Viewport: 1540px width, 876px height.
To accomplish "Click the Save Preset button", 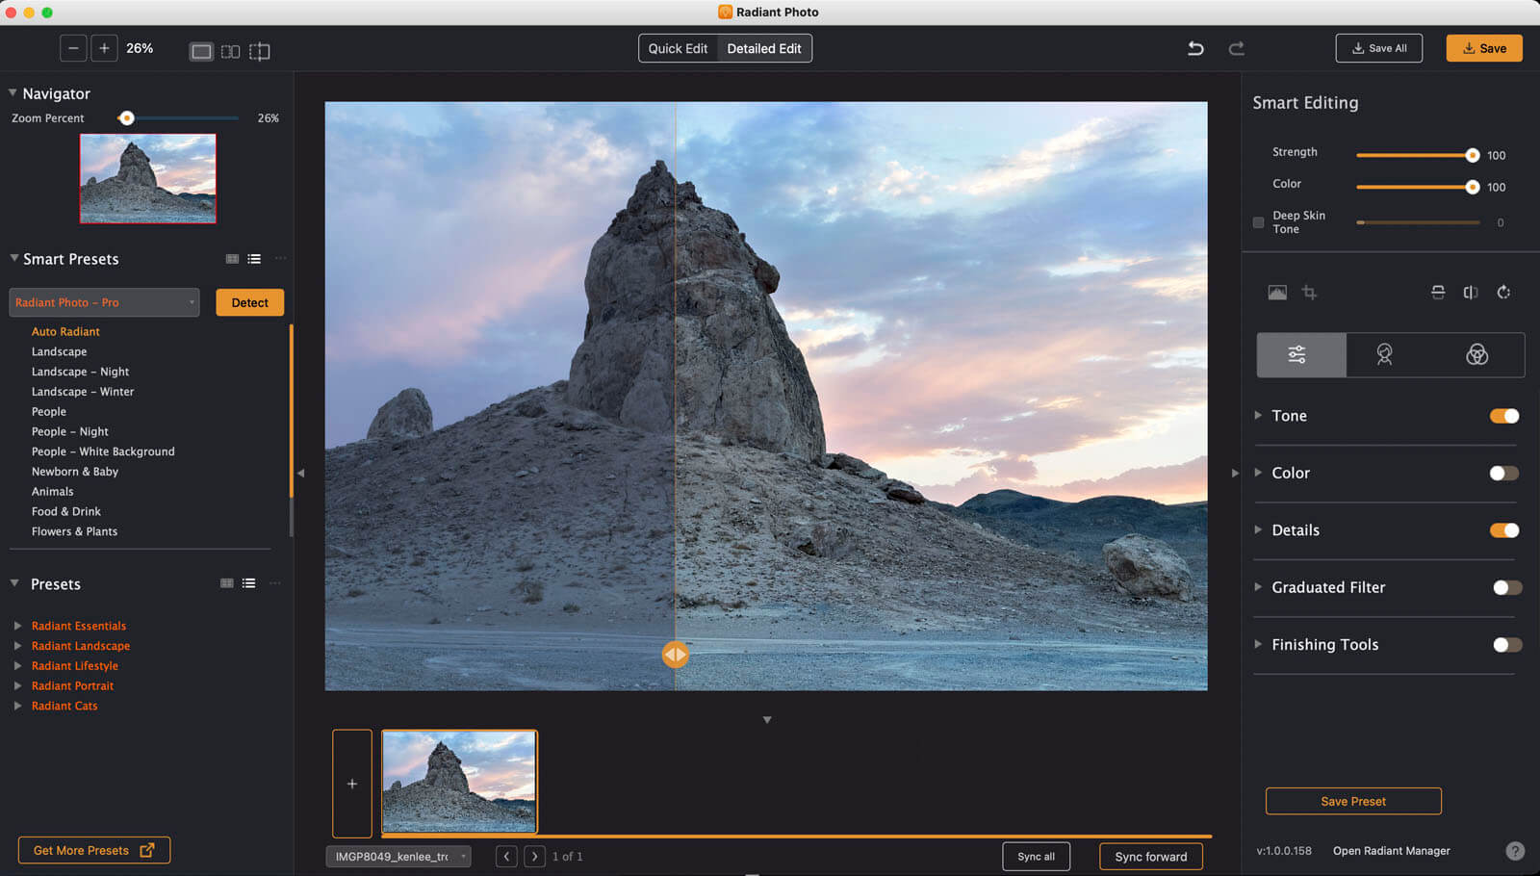I will point(1352,801).
